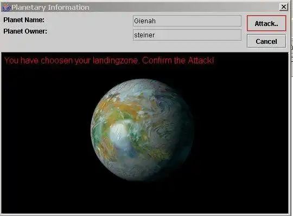293x216 pixels.
Task: Click the Cancel button
Action: coord(266,41)
